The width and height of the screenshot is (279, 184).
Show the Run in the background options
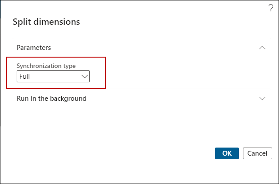tap(262, 98)
